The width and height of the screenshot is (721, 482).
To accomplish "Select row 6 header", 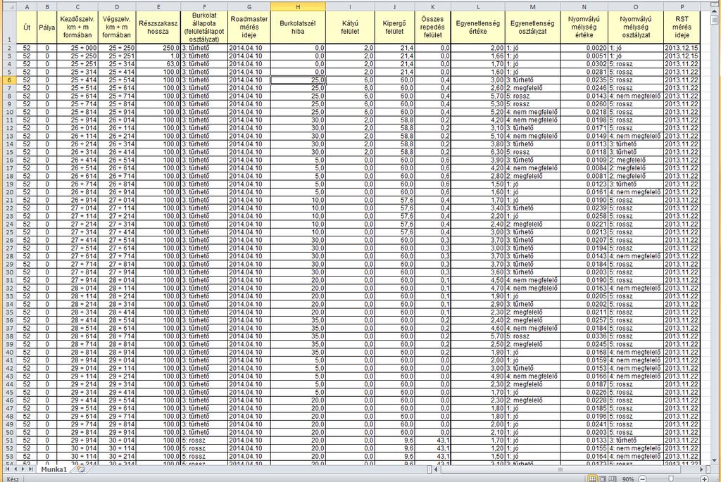I will click(9, 80).
